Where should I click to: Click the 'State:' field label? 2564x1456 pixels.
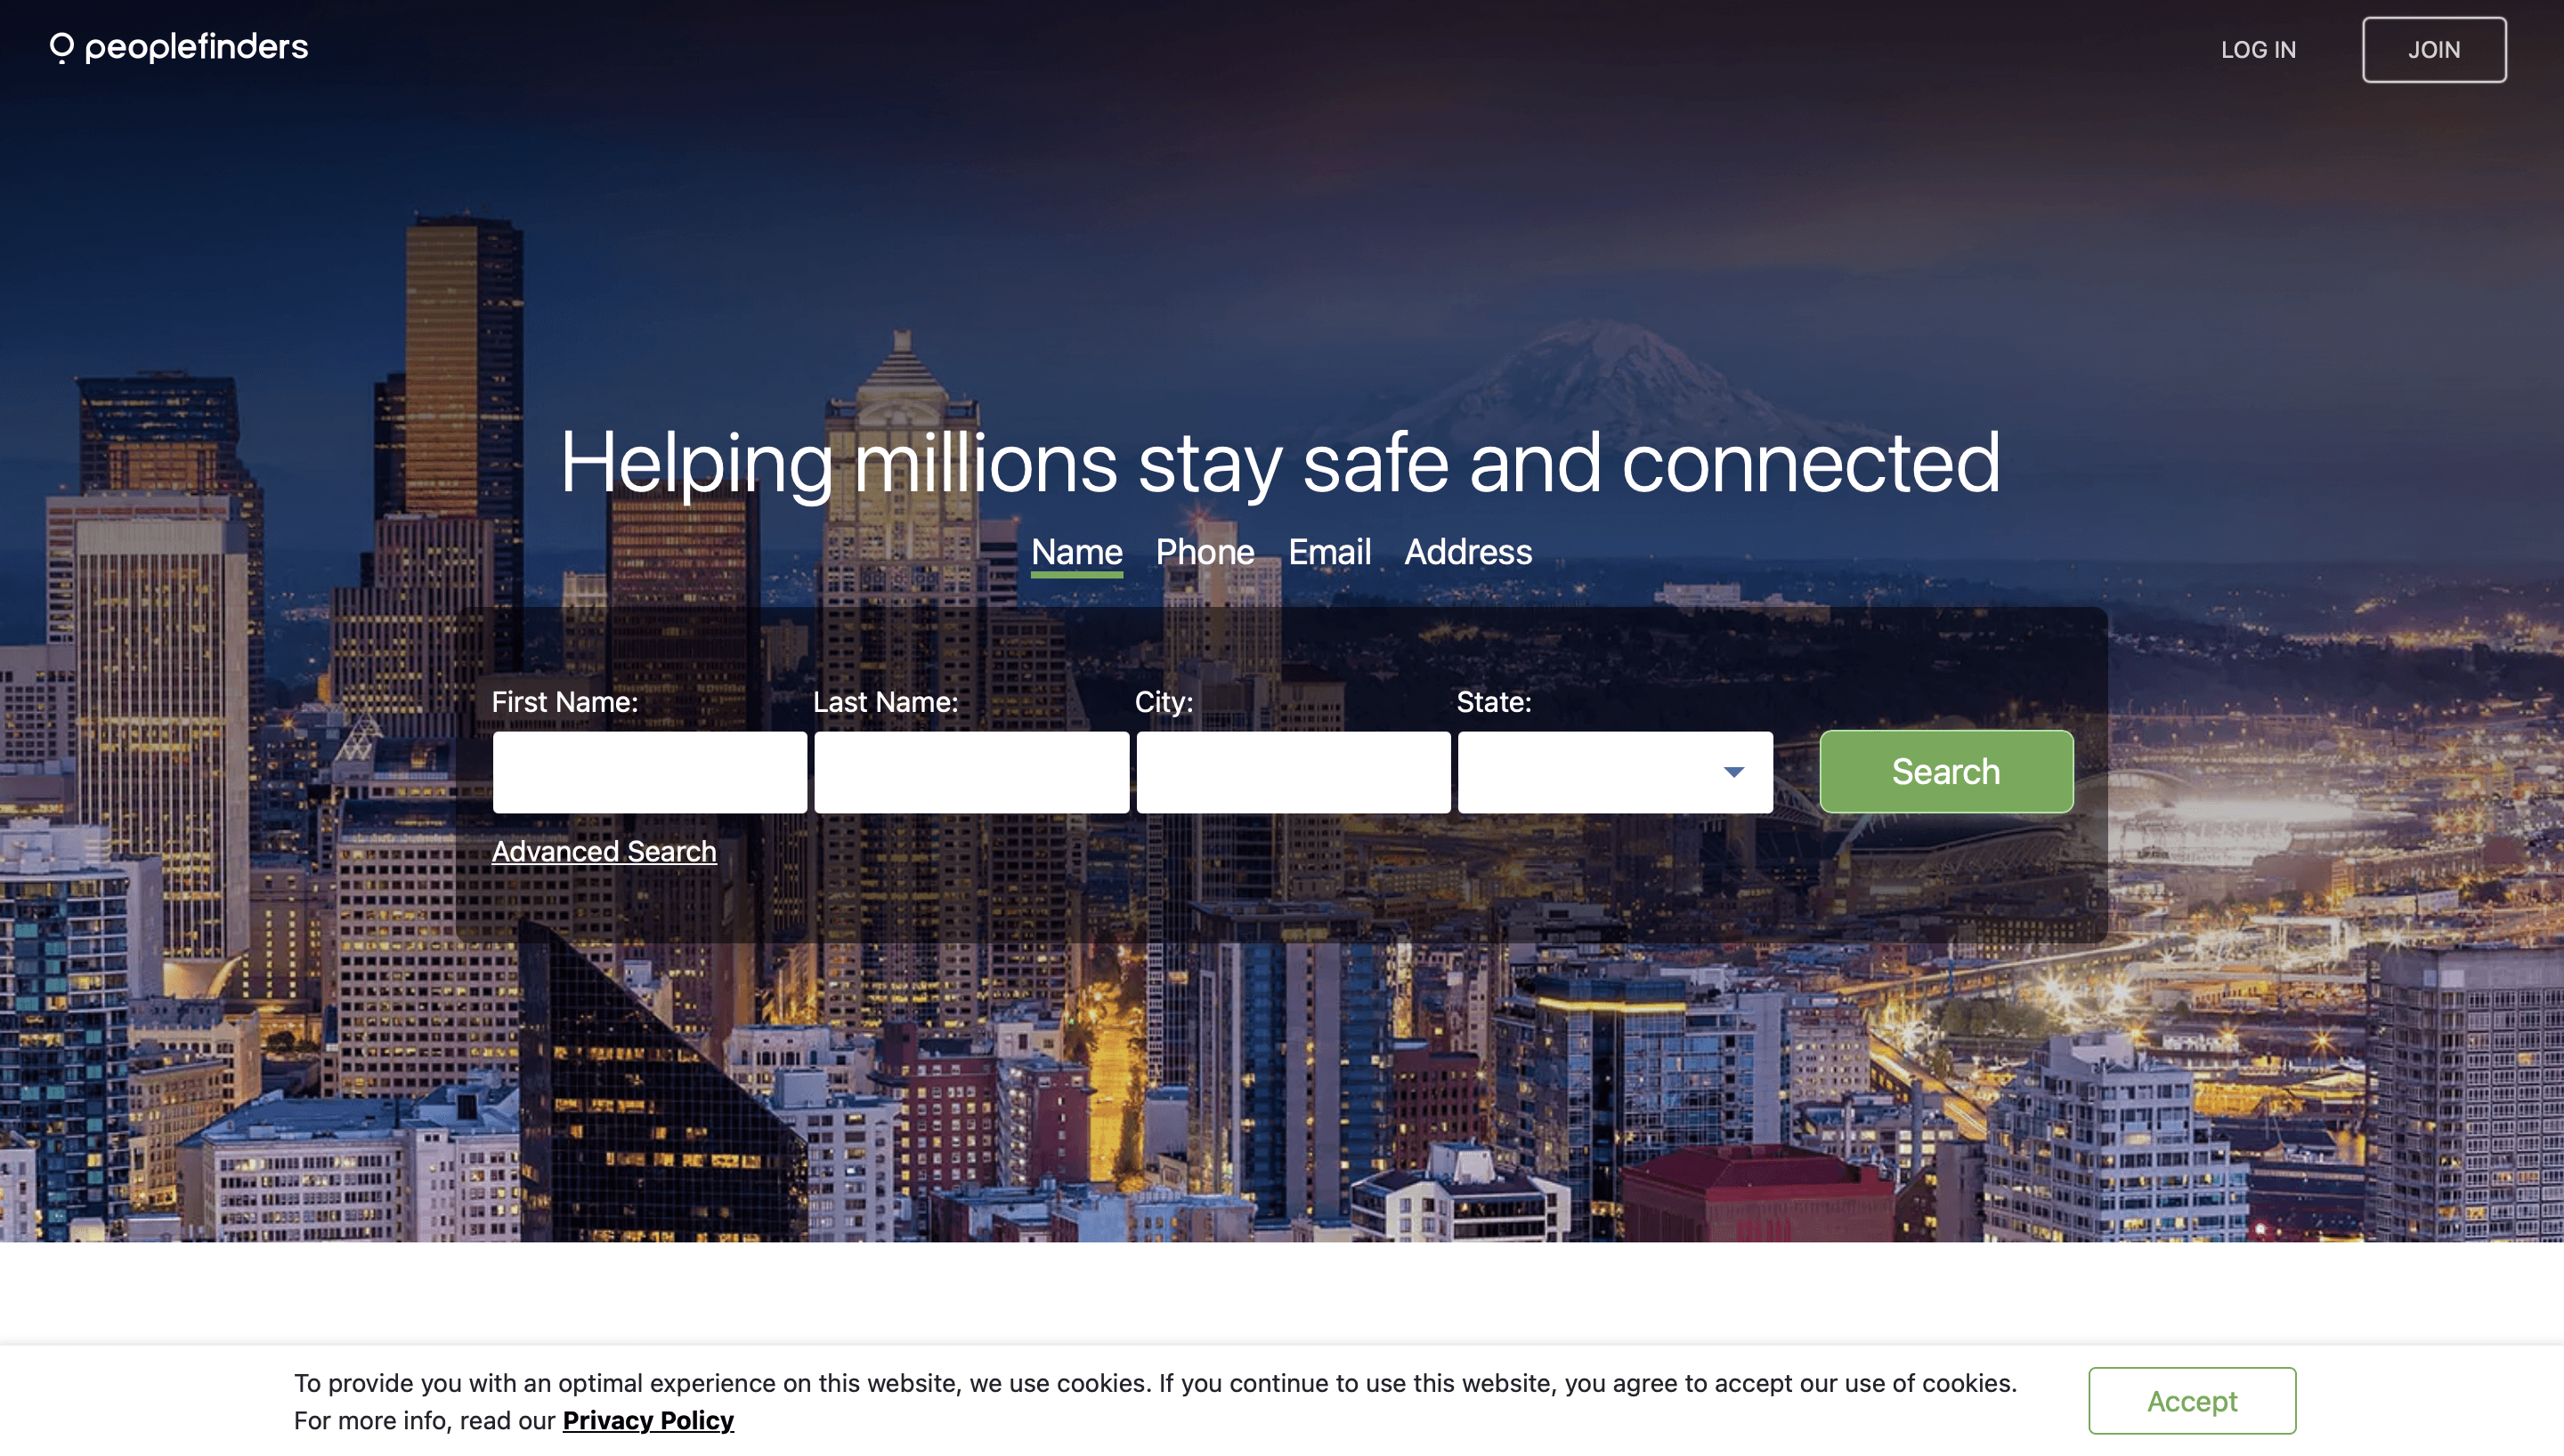click(1494, 702)
